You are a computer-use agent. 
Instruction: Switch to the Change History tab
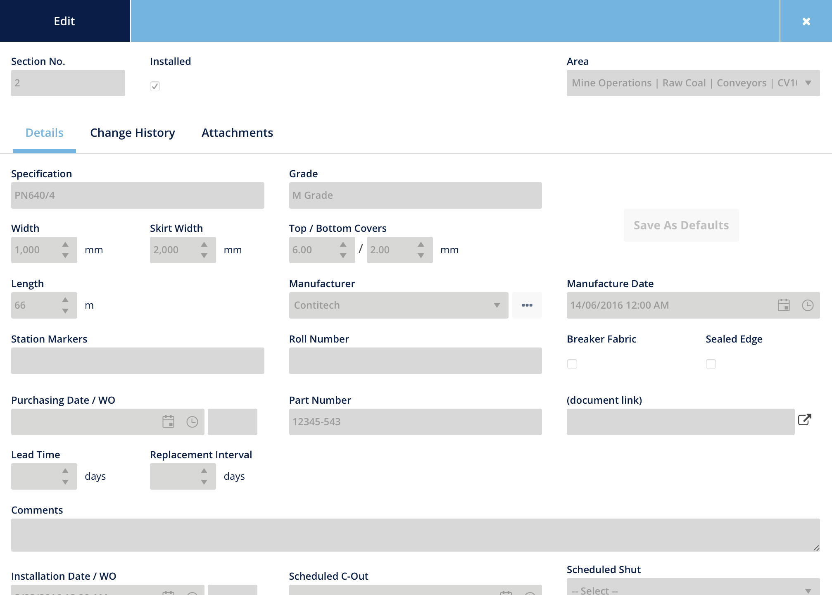pyautogui.click(x=133, y=133)
